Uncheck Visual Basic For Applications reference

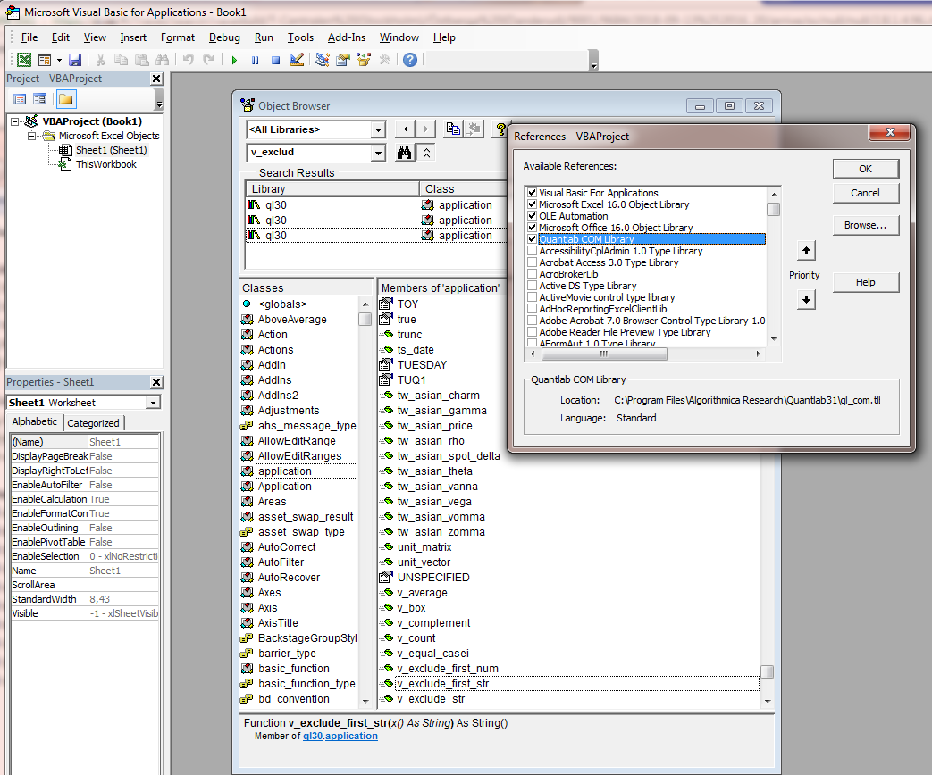point(532,193)
